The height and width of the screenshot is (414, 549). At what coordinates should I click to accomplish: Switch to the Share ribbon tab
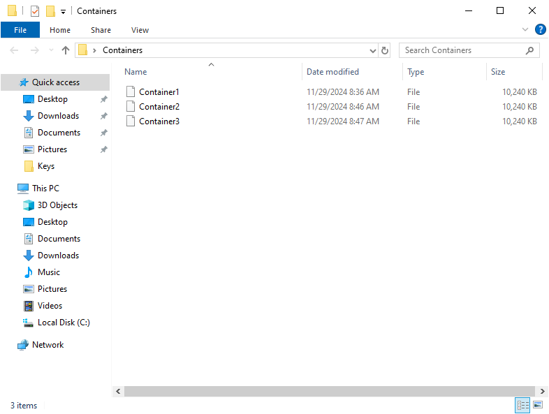click(x=101, y=30)
